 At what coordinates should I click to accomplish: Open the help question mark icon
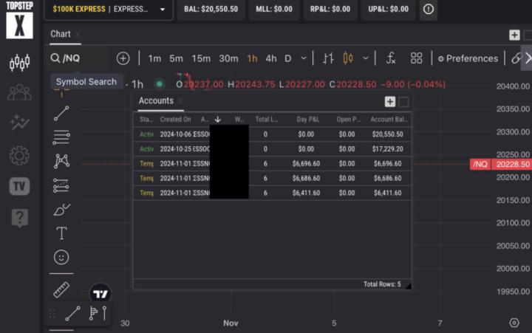coord(20,217)
